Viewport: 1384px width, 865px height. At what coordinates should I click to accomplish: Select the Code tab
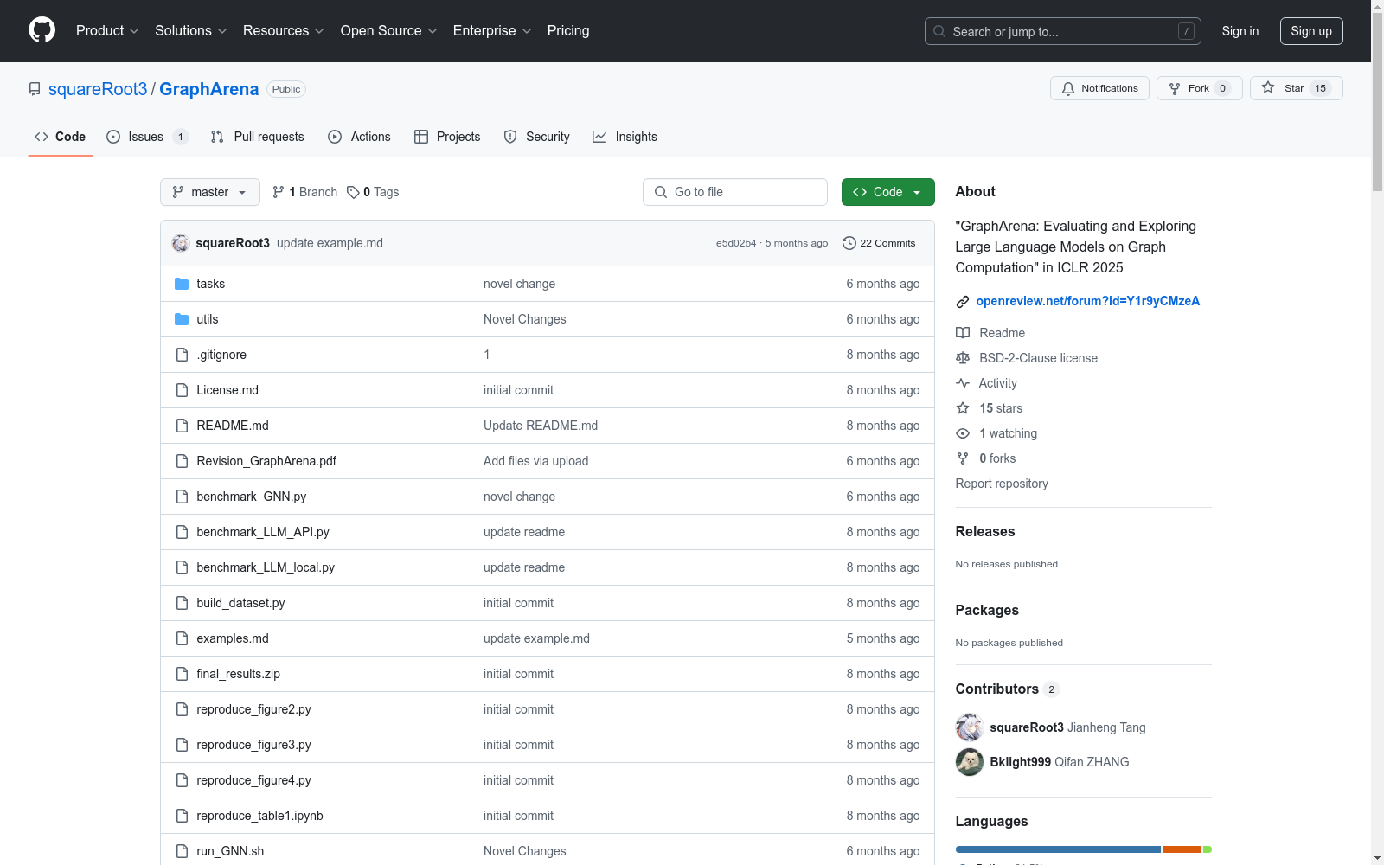(x=61, y=137)
